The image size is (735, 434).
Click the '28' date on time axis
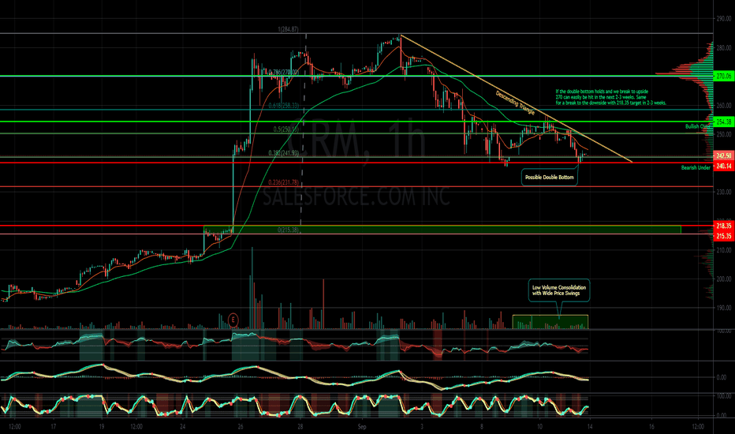point(300,426)
